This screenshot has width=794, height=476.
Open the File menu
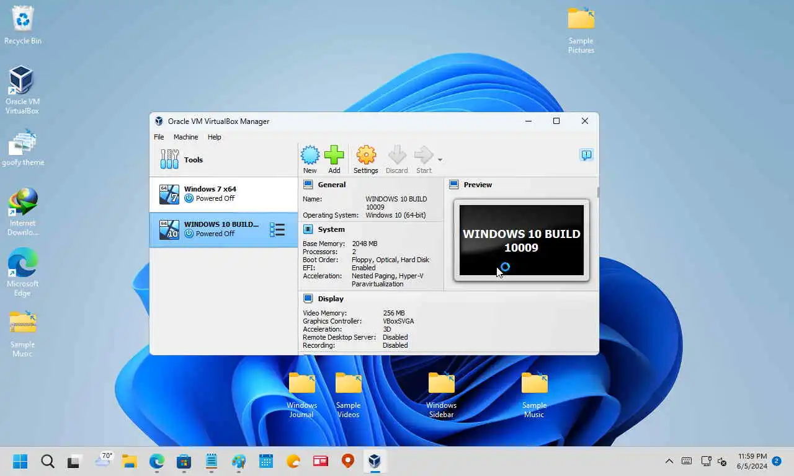[159, 137]
